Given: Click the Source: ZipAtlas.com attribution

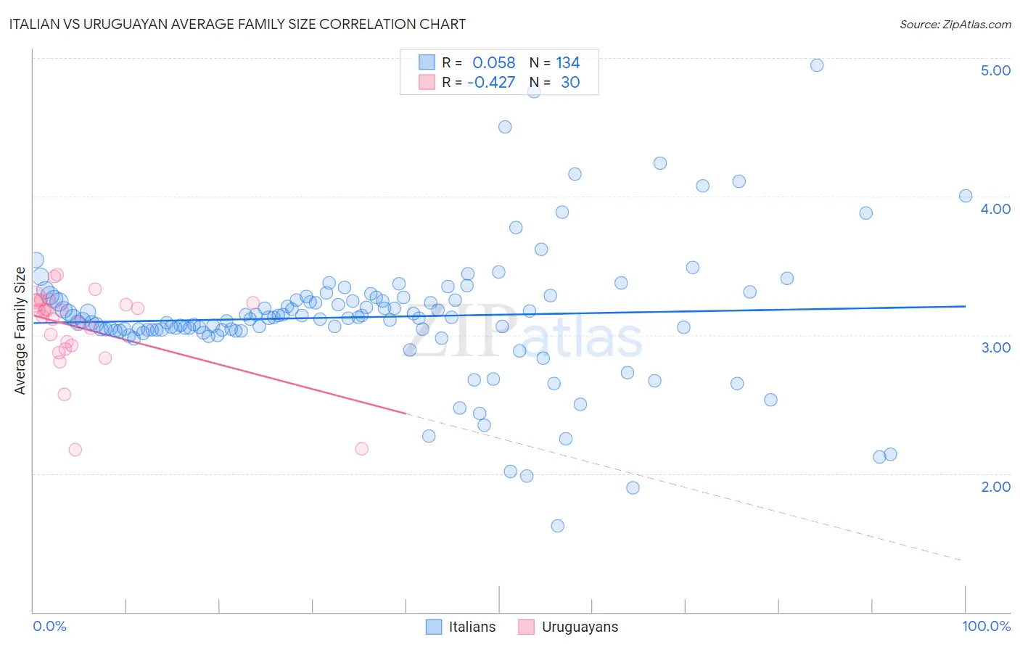Looking at the screenshot, I should click(955, 24).
